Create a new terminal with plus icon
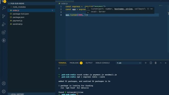 (145, 63)
